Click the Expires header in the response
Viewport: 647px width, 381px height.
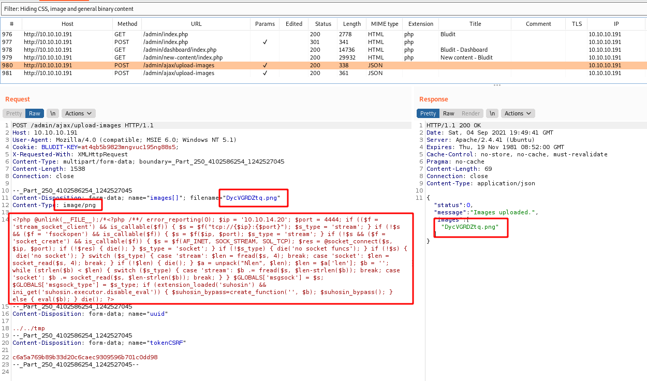pyautogui.click(x=495, y=147)
